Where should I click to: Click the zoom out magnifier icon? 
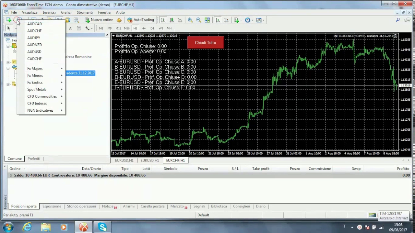point(198,20)
